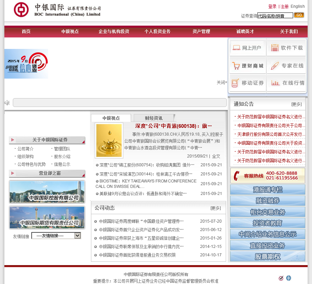Open the 融资融券 blue button
Screen dimensions: 312x284
pos(268,201)
